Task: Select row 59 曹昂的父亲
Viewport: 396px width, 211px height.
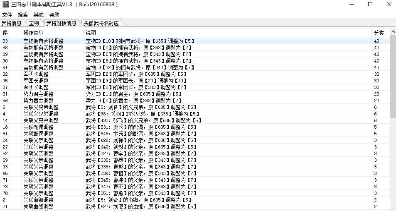Action: coord(195,160)
